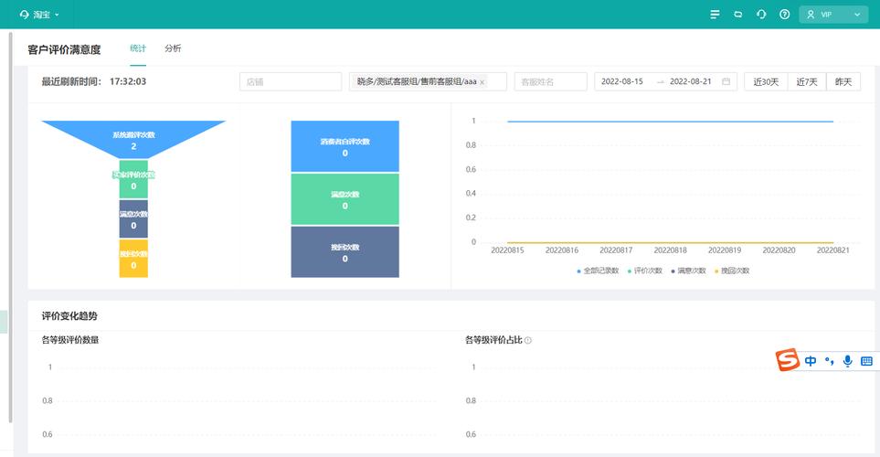The height and width of the screenshot is (457, 880).
Task: Select the 近7天 range button
Action: [807, 82]
